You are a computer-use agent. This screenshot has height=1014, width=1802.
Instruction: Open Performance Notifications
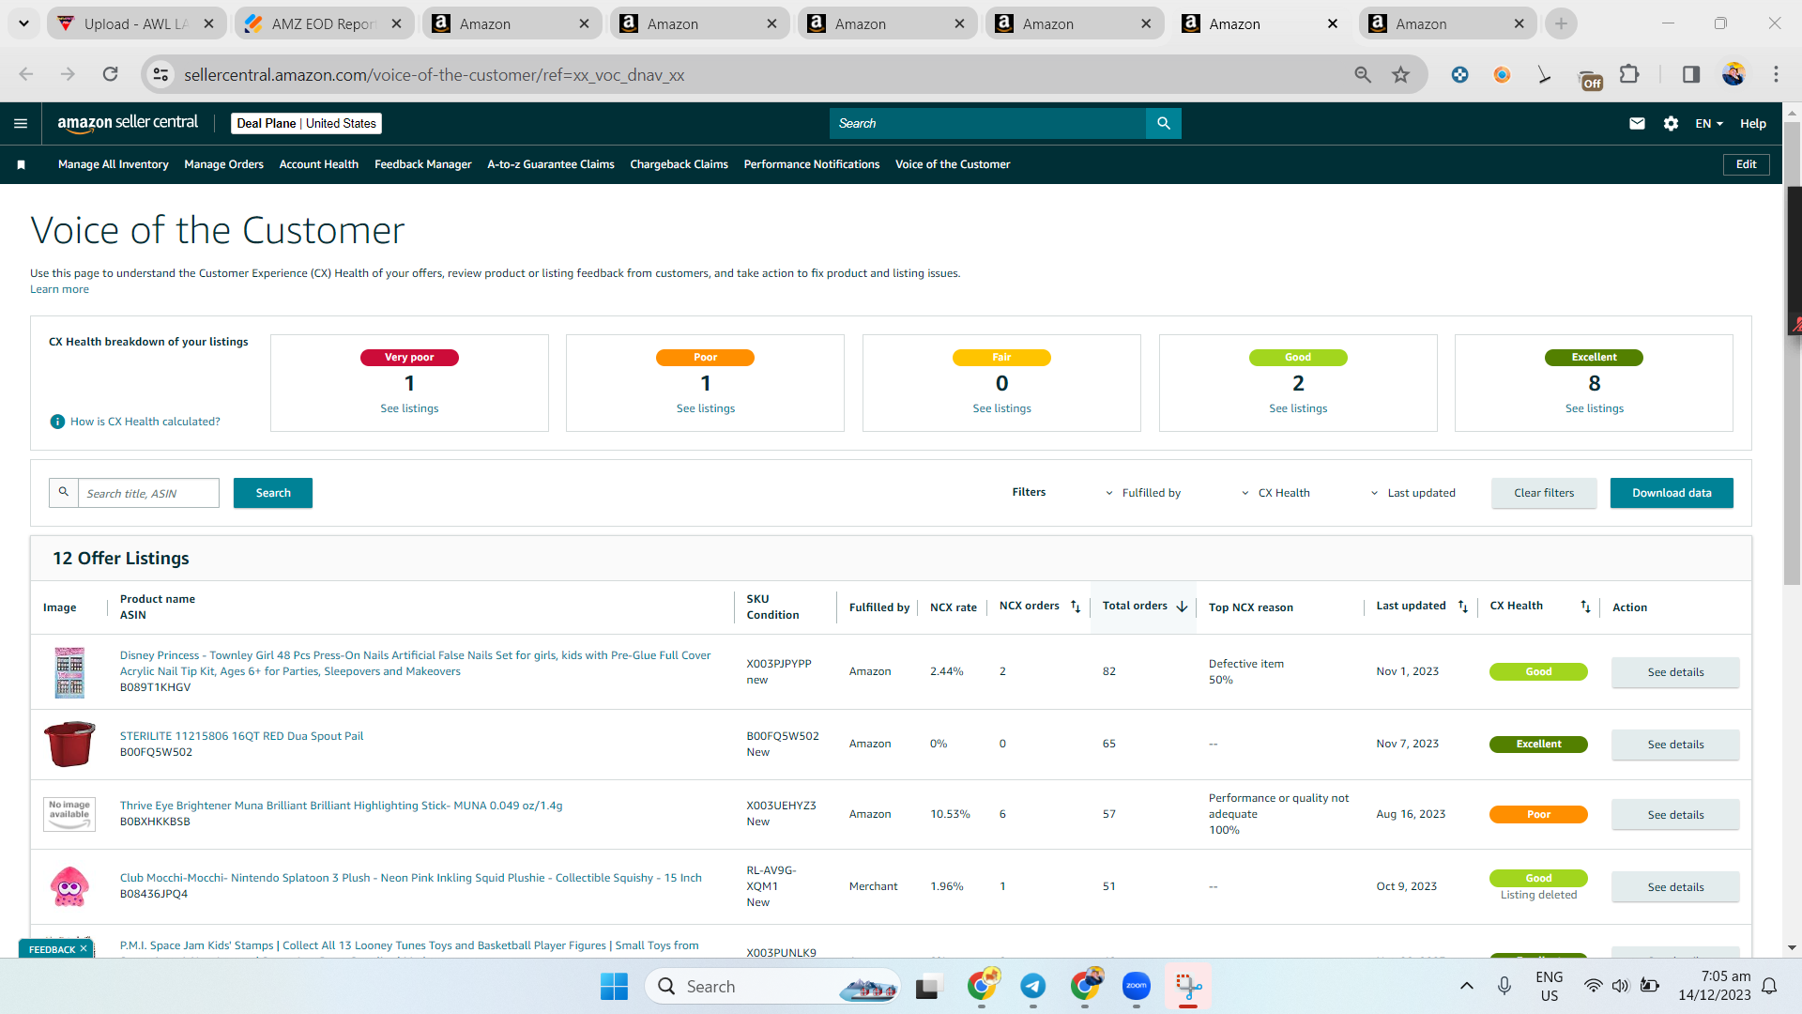coord(812,164)
